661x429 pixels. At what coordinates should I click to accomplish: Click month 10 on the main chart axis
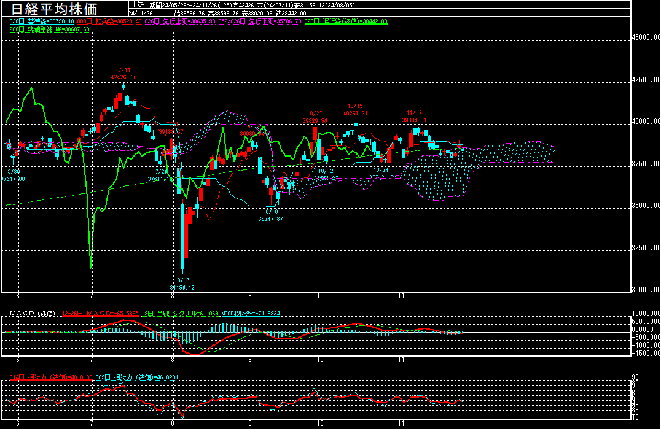pos(321,296)
